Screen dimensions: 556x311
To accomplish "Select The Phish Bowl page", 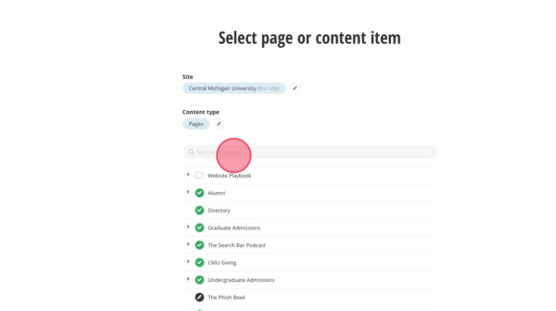I will pyautogui.click(x=226, y=298).
